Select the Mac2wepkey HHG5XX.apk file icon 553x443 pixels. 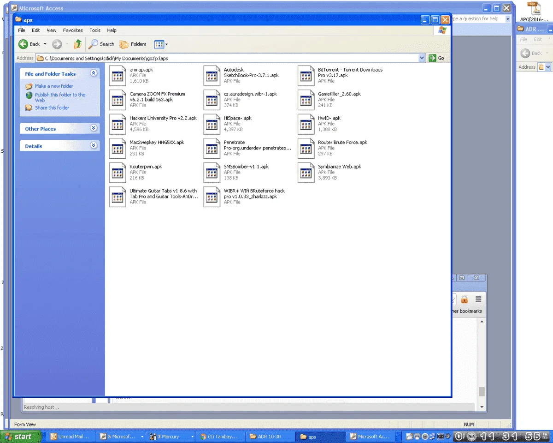click(118, 148)
